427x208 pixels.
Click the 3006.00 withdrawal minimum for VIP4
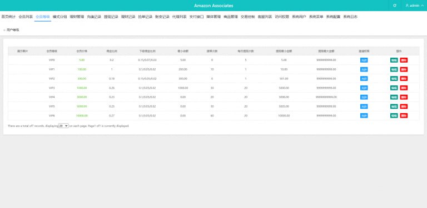pos(284,97)
